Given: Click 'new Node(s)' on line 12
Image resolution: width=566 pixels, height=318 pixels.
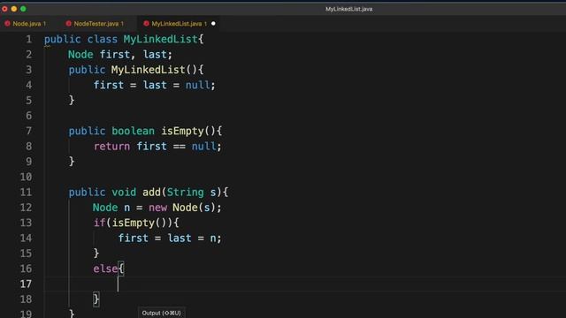Looking at the screenshot, I should [x=182, y=208].
